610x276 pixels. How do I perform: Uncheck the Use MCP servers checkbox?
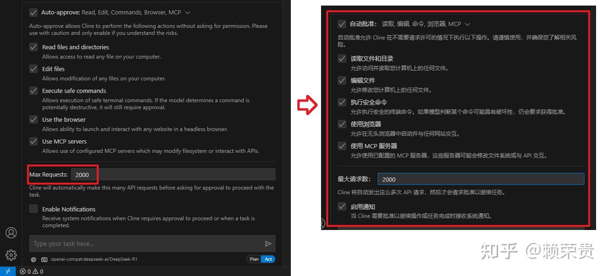pyautogui.click(x=33, y=141)
